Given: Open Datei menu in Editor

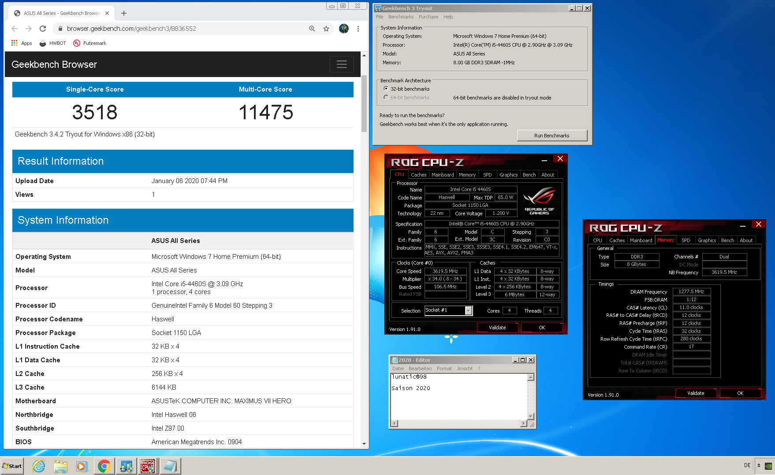Looking at the screenshot, I should point(398,368).
